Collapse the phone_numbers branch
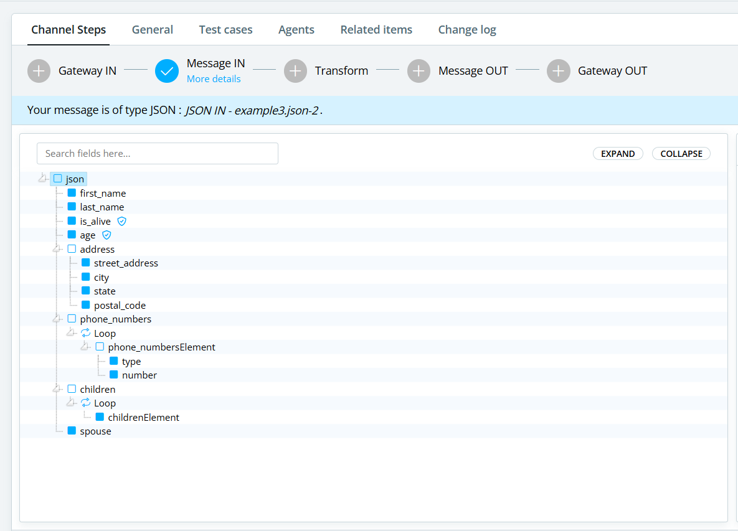Viewport: 738px width, 531px height. 56,318
